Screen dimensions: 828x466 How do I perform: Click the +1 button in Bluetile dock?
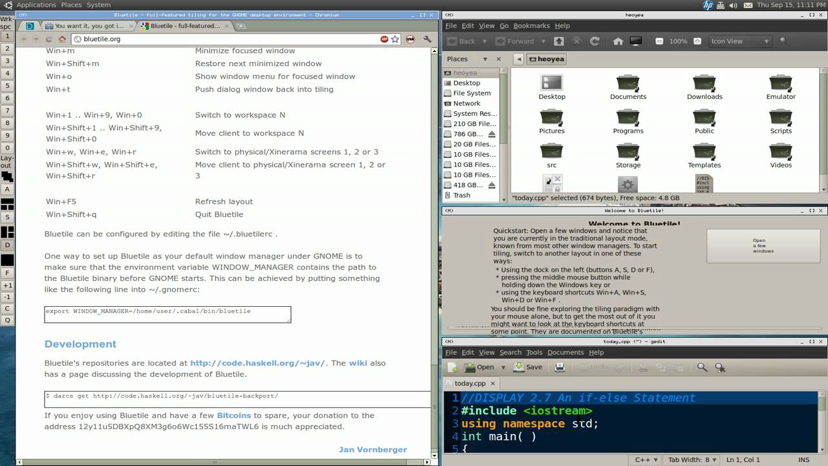pos(7,285)
